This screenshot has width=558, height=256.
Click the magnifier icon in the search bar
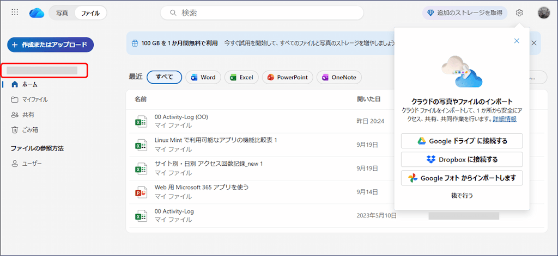(x=173, y=13)
